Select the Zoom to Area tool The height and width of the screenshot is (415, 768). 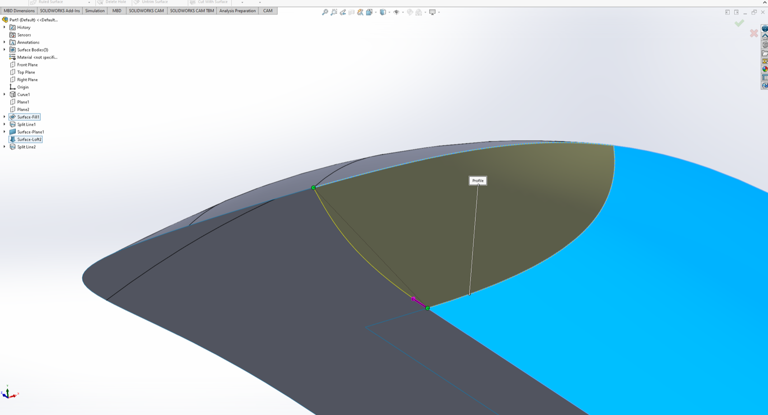pos(334,12)
